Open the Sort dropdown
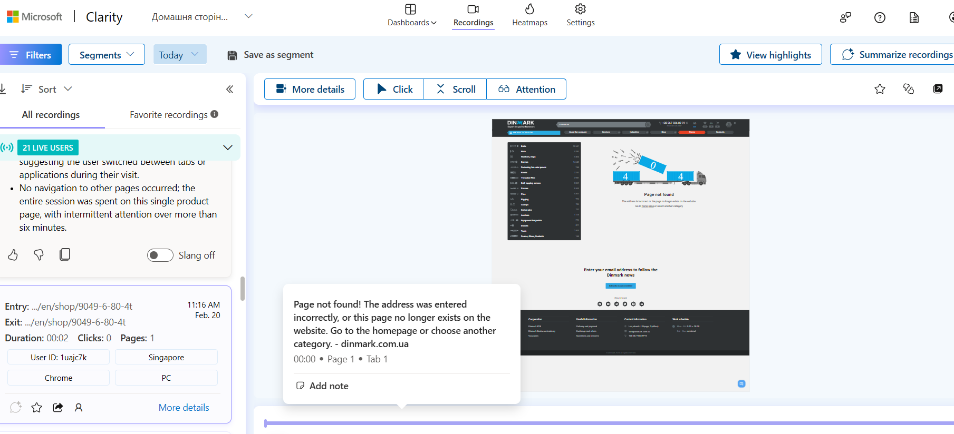 [46, 89]
